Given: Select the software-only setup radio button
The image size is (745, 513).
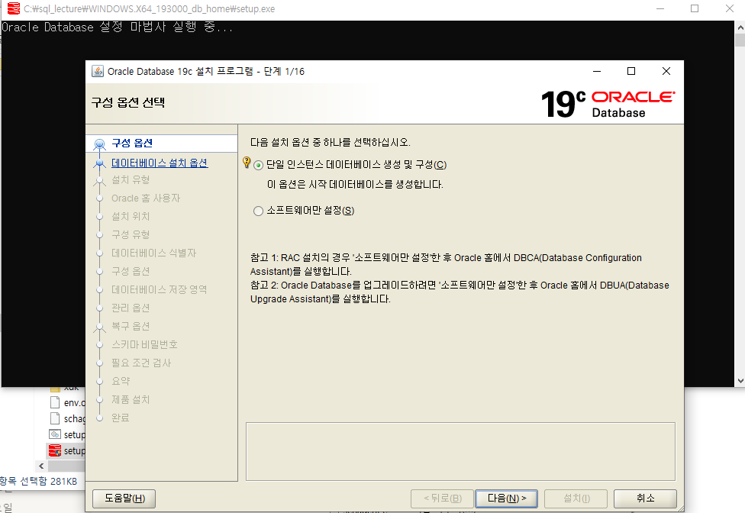Looking at the screenshot, I should 258,211.
